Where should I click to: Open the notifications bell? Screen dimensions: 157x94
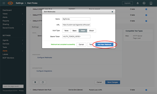coord(138,3)
